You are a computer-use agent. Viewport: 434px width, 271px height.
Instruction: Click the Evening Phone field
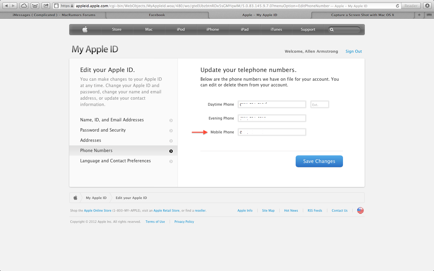[272, 118]
